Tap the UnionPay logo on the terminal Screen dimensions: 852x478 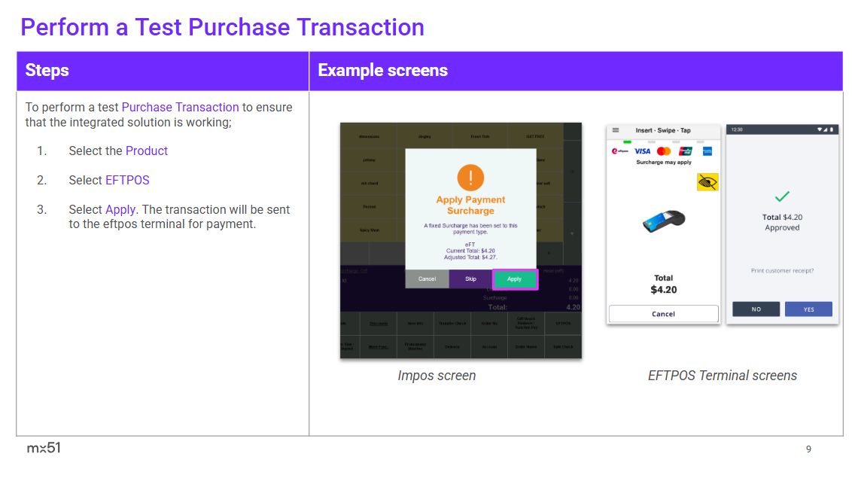[686, 151]
